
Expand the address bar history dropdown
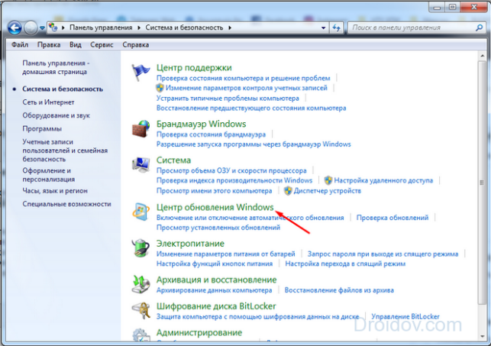(x=323, y=27)
